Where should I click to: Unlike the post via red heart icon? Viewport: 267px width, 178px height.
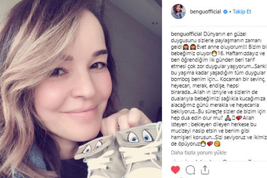175,170
